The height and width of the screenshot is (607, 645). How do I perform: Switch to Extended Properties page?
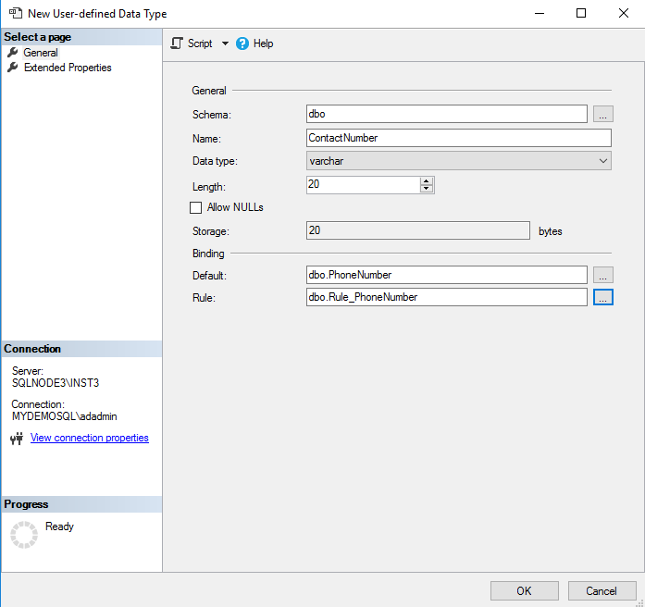click(x=68, y=68)
